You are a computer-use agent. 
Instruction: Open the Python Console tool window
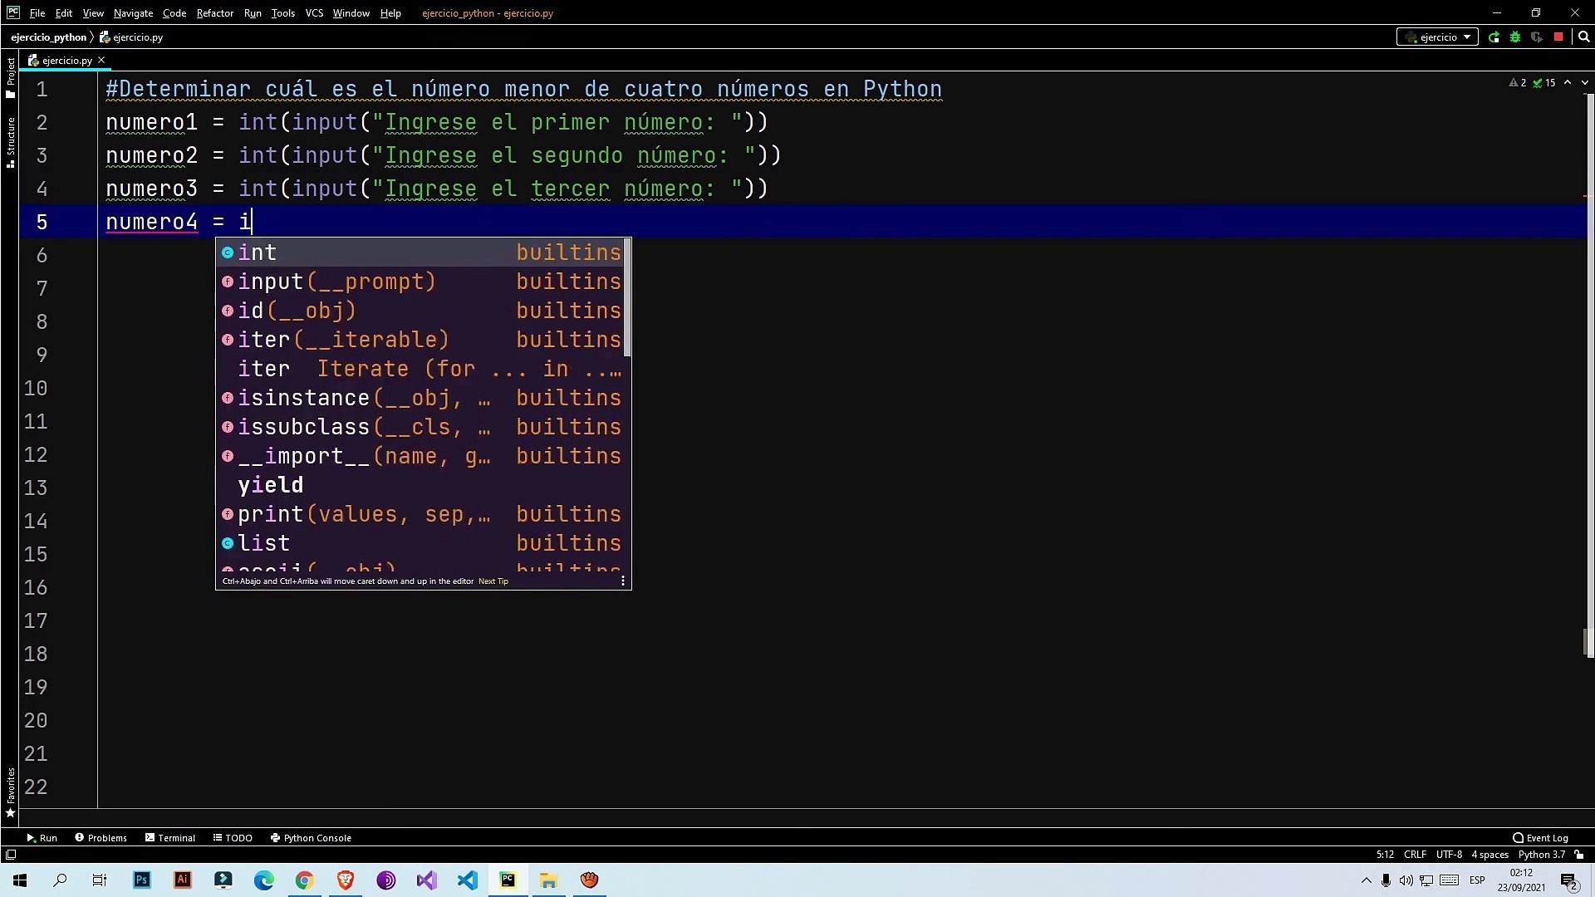pos(311,837)
